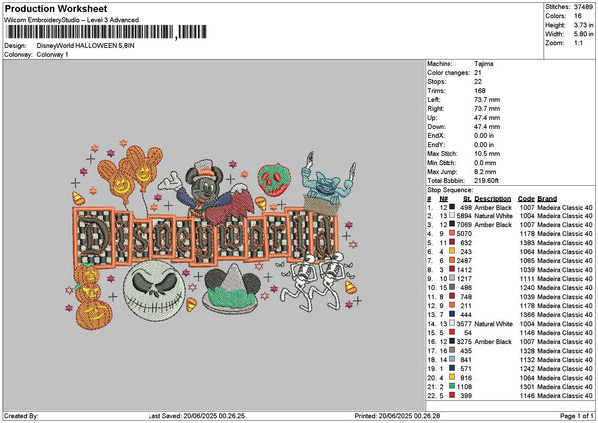Viewport: 598px width, 423px height.
Task: Click the Stitches count 37489
Action: (x=583, y=7)
